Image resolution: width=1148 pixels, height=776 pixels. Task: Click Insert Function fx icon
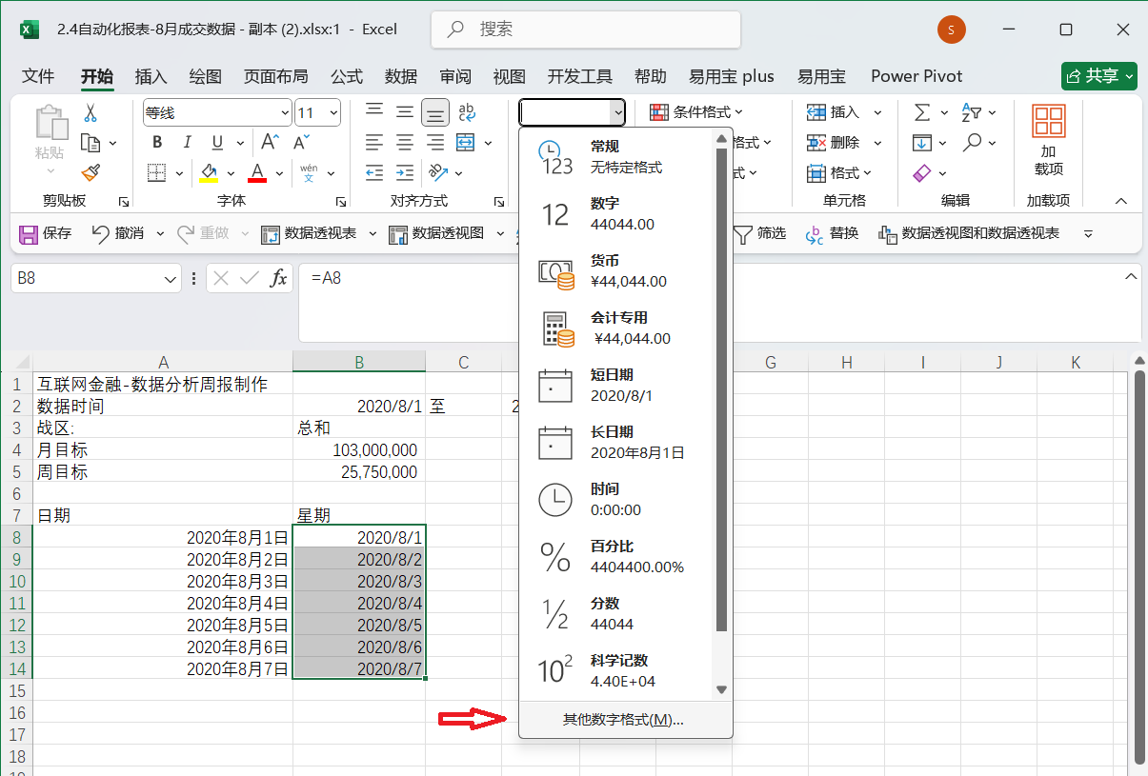click(x=278, y=278)
